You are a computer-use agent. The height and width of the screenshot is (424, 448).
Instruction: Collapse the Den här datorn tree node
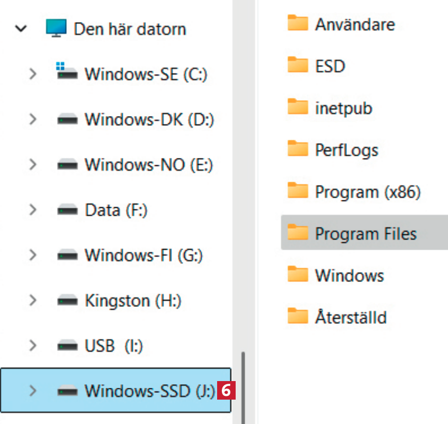tap(21, 29)
